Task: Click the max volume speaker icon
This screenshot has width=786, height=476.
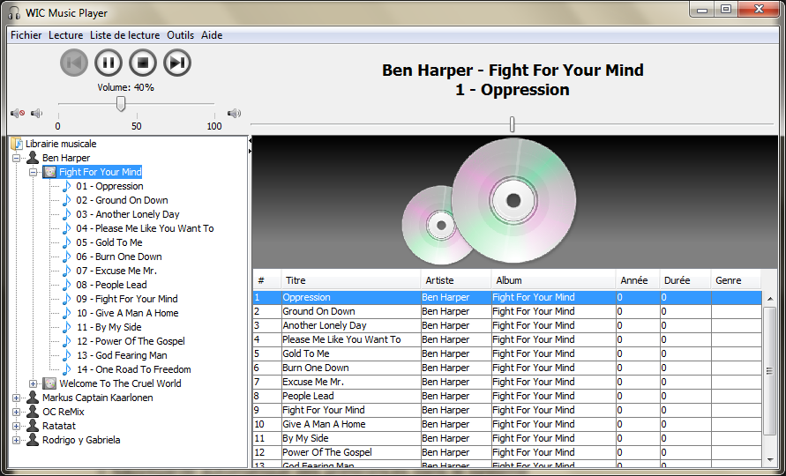Action: point(234,113)
